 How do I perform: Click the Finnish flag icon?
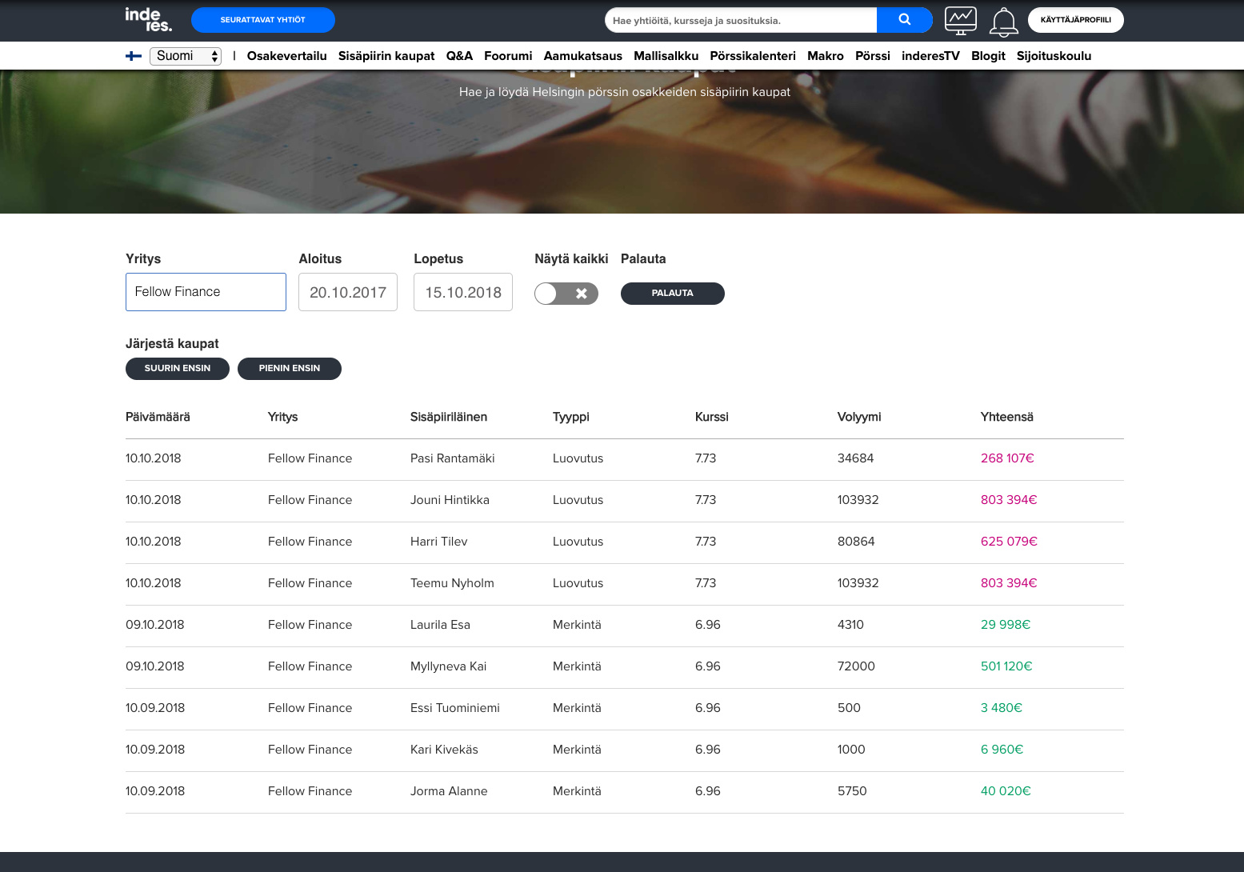click(x=134, y=56)
